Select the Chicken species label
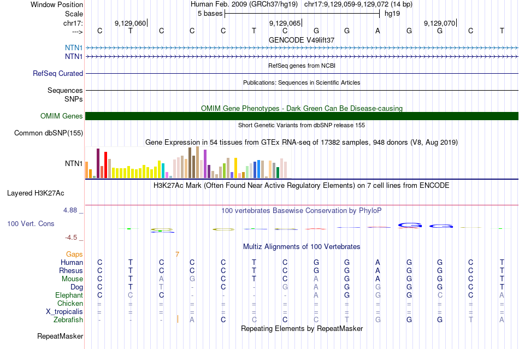 70,303
